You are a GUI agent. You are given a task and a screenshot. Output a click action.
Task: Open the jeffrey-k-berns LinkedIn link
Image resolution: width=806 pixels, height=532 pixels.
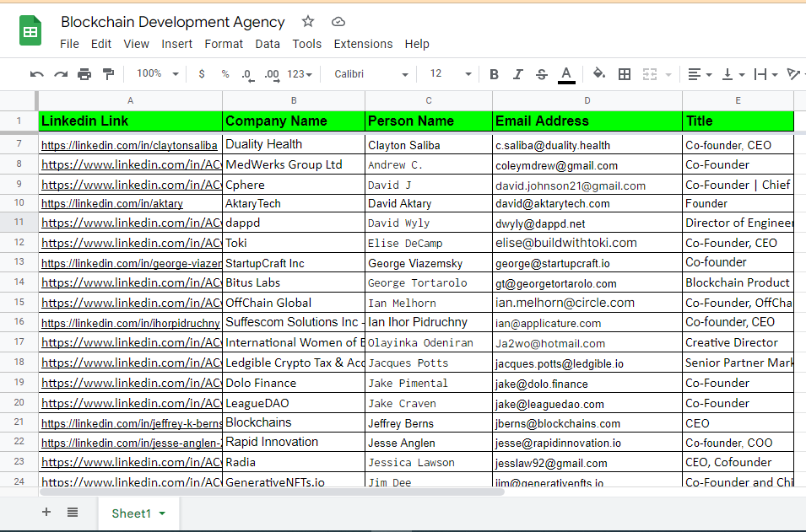132,424
